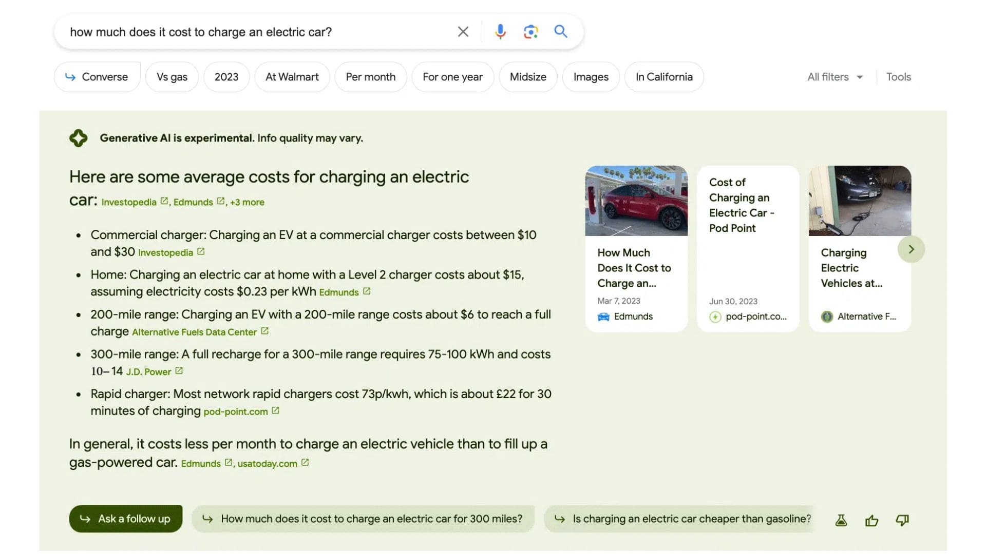This screenshot has height=554, width=986.
Task: Click the thumbs up feedback icon
Action: (x=871, y=521)
